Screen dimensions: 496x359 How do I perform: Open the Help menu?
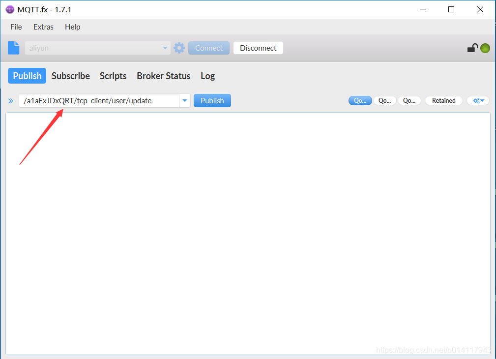pos(72,27)
